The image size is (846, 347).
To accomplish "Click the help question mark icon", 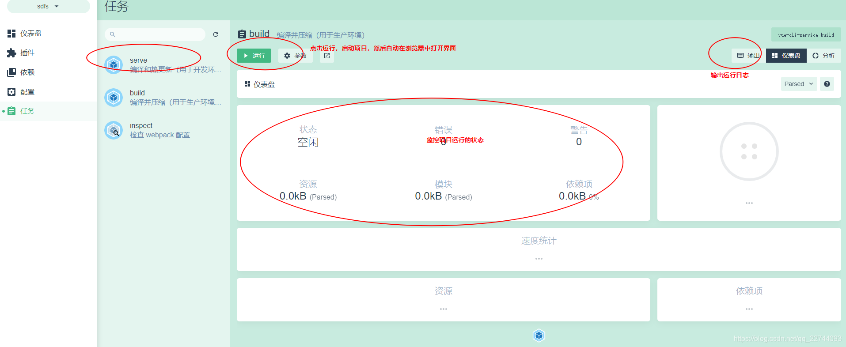I will (827, 84).
